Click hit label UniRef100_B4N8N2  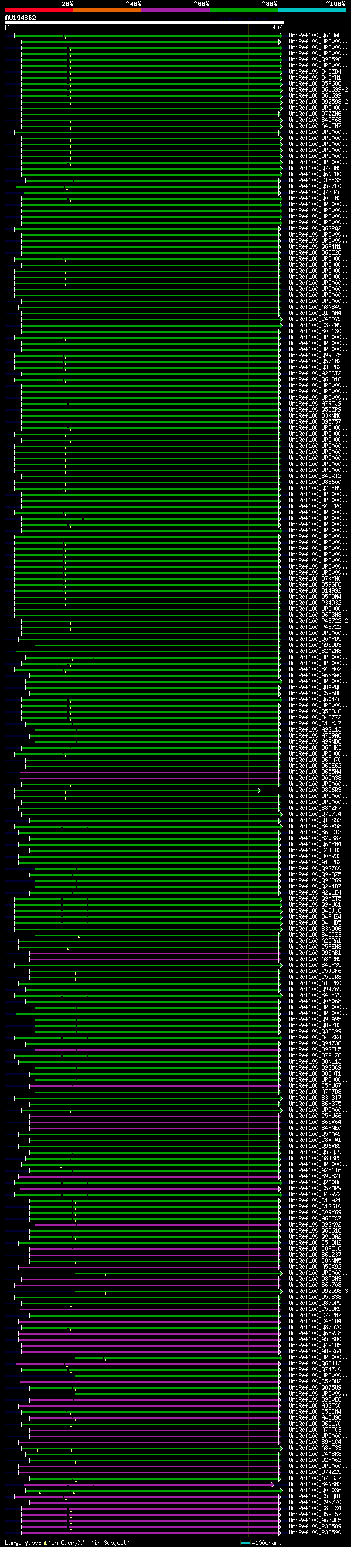[314, 1484]
